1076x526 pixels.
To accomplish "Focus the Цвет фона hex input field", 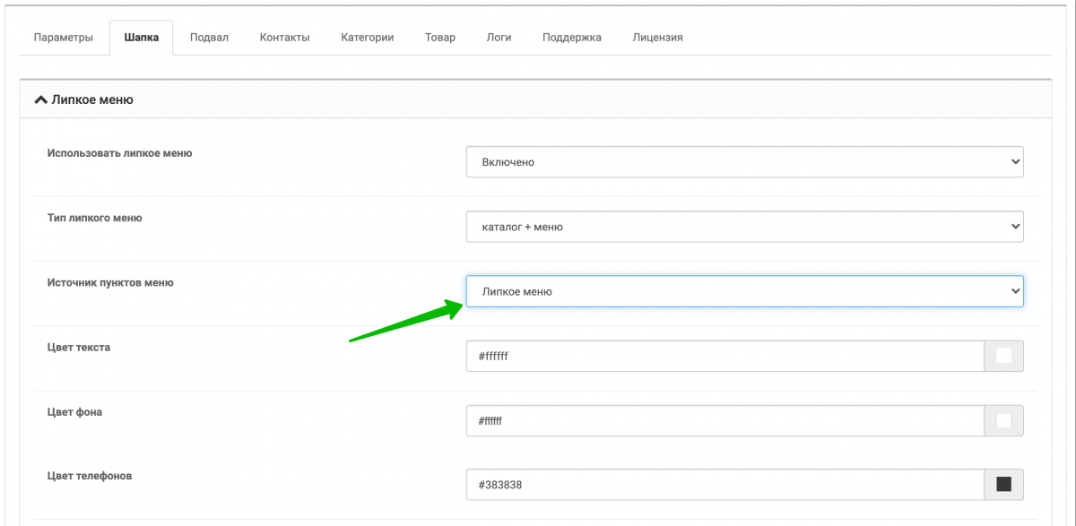I will [725, 420].
